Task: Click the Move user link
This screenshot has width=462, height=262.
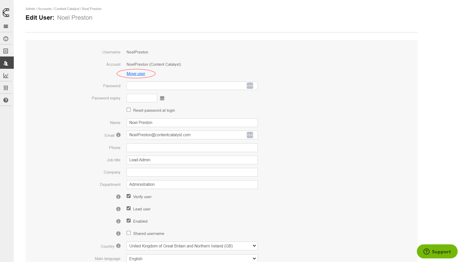Action: click(x=136, y=74)
